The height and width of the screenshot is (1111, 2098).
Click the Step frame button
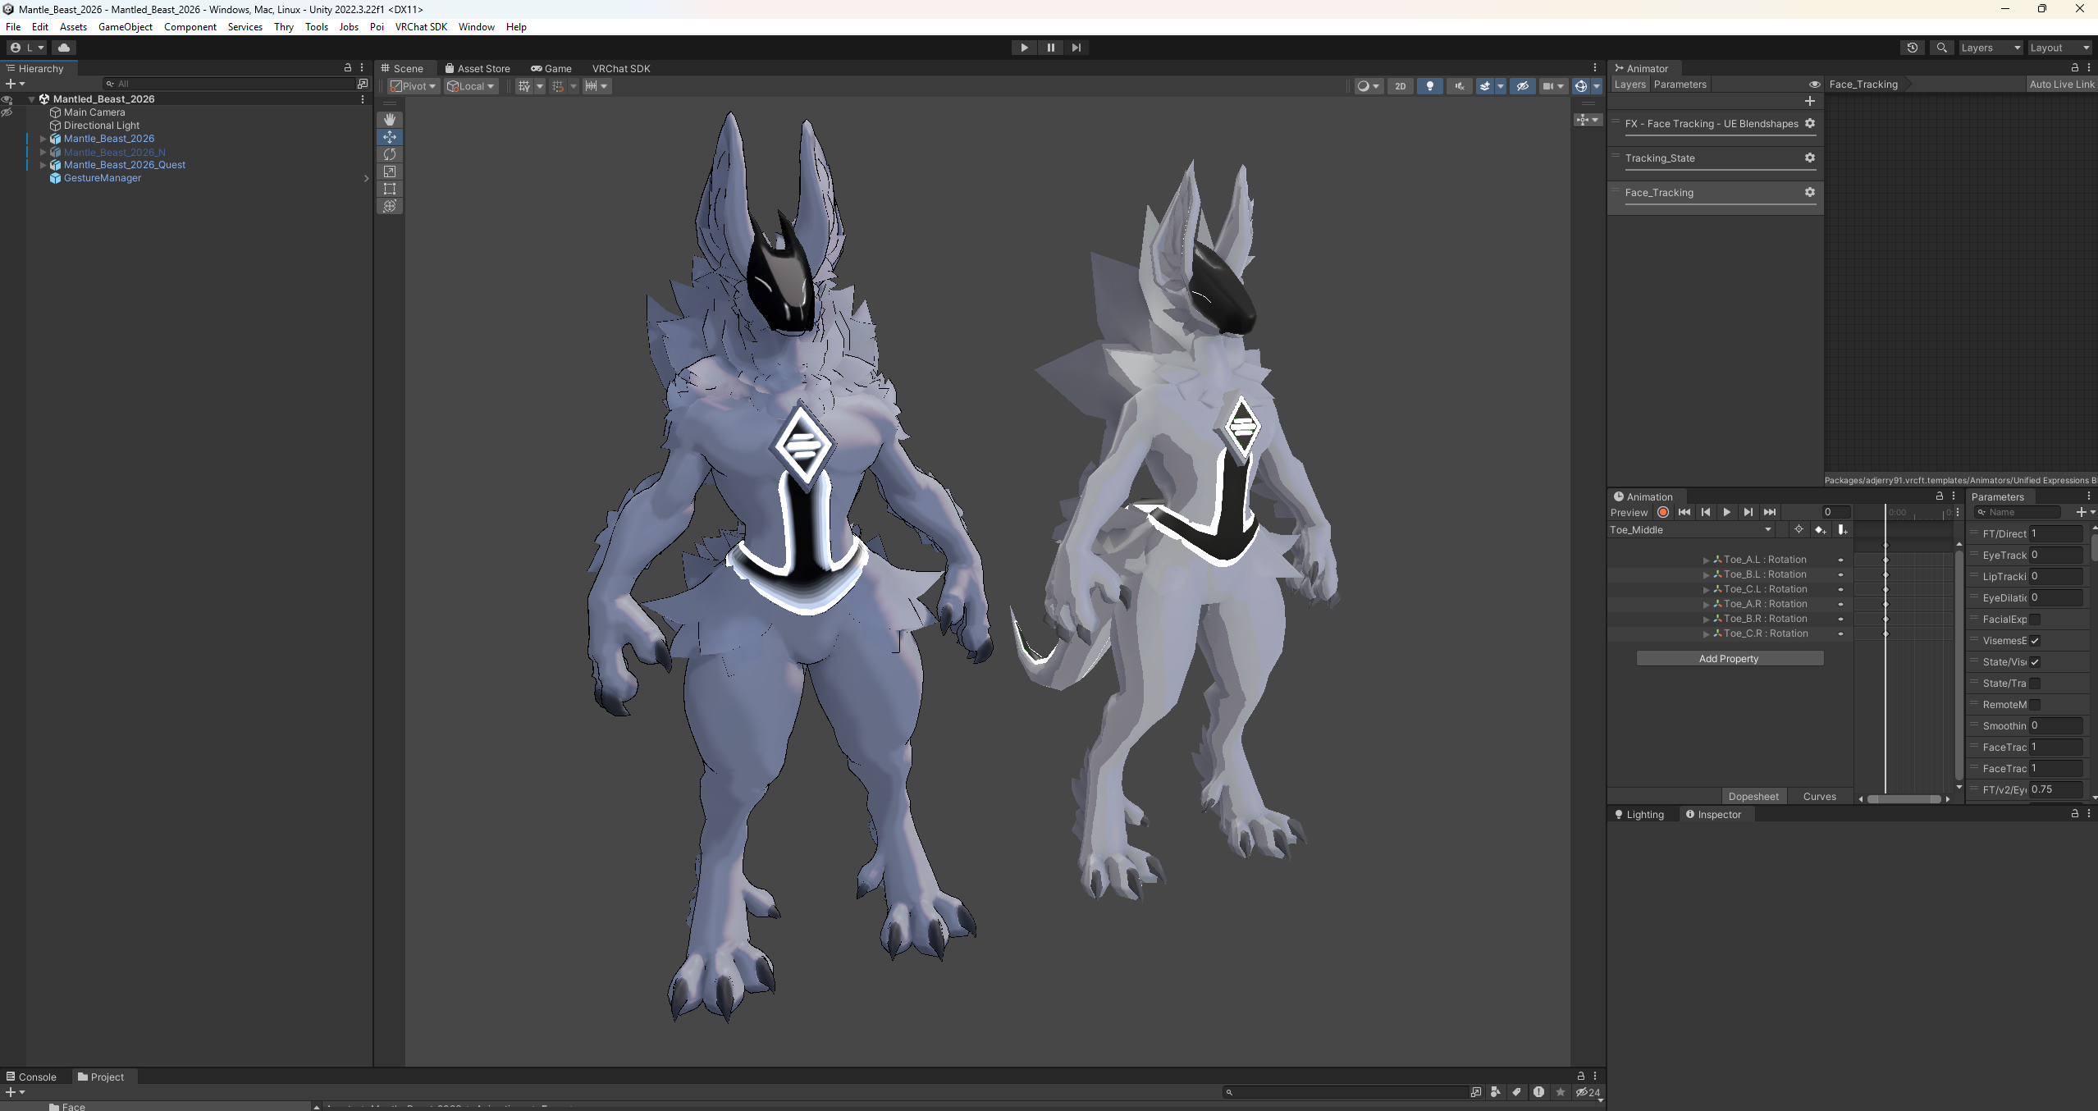point(1076,48)
